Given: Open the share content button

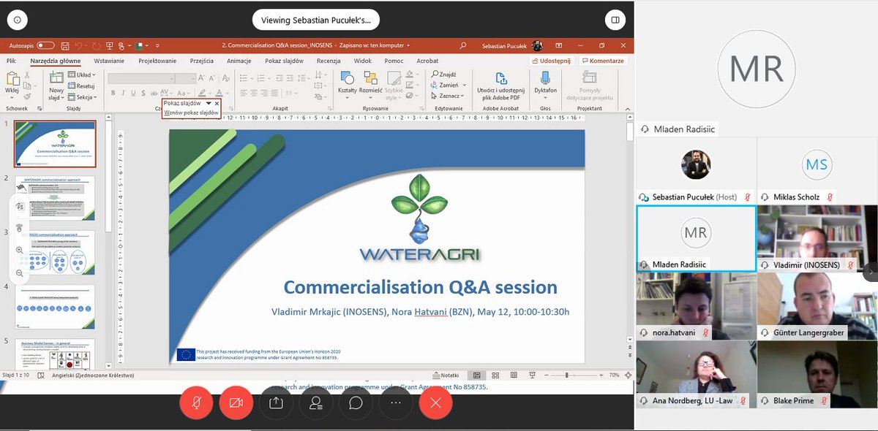Looking at the screenshot, I should tap(276, 403).
